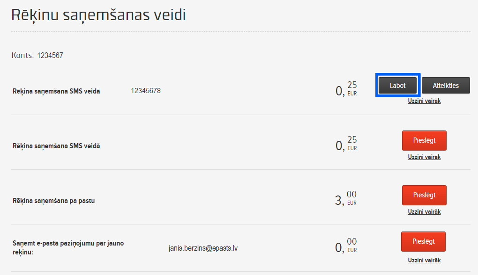Image resolution: width=478 pixels, height=275 pixels.
Task: Click the Rēķinu saņemšanas veidi heading
Action: [x=98, y=15]
